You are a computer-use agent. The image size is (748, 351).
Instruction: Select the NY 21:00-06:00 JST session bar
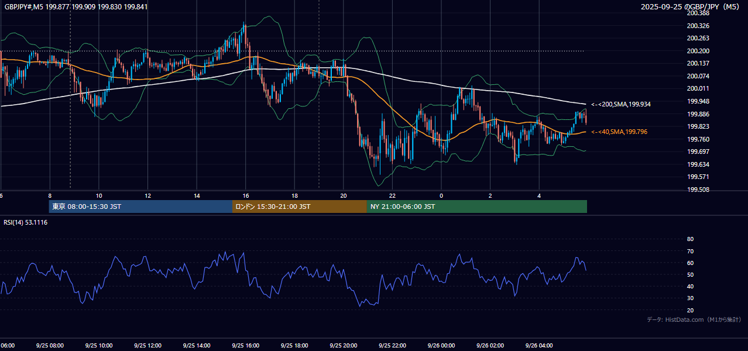[x=477, y=207]
